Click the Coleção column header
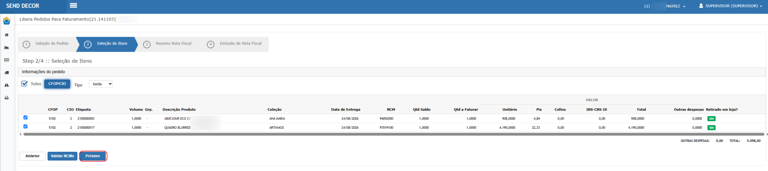768x171 pixels. (x=275, y=110)
